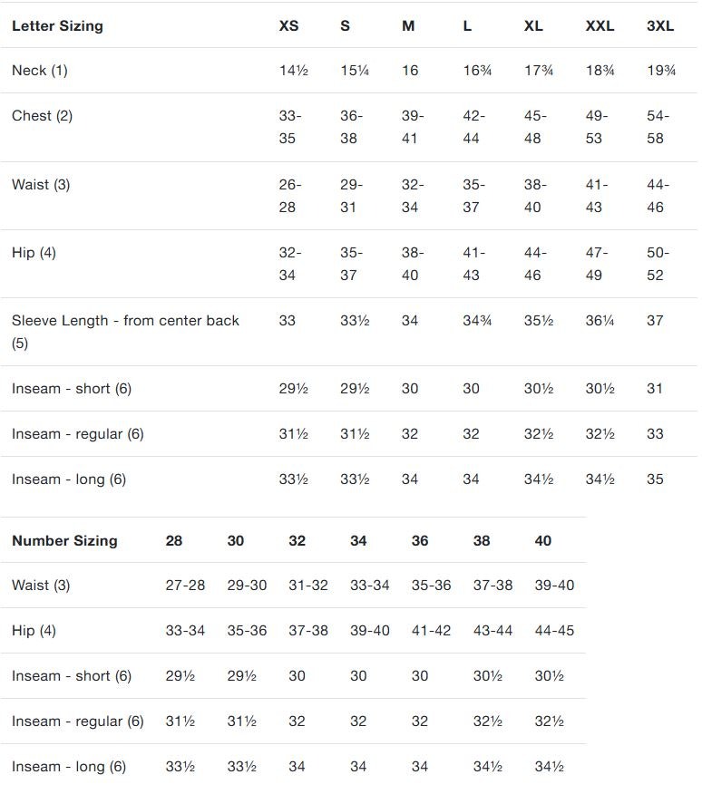Select the number size 40 column header

point(543,541)
